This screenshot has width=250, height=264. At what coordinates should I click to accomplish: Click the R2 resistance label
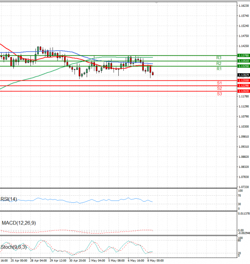[x=219, y=63]
